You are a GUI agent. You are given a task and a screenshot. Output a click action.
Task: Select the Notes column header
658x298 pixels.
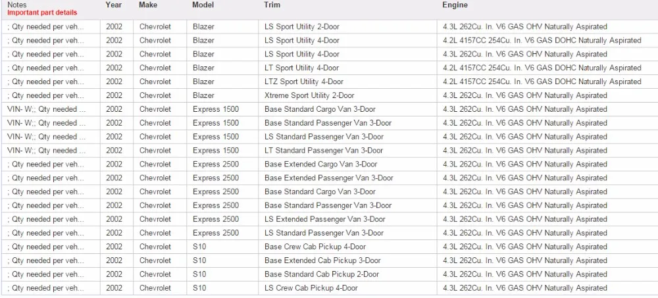point(16,5)
